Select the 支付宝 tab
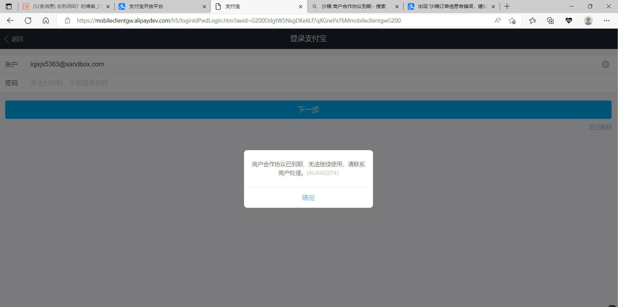 pyautogui.click(x=259, y=6)
